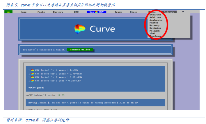Go to the Pools page
This screenshot has width=206, height=124.
(x=41, y=12)
